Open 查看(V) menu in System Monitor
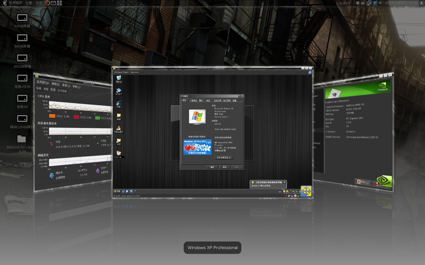Image resolution: width=425 pixels, height=265 pixels. [x=66, y=85]
